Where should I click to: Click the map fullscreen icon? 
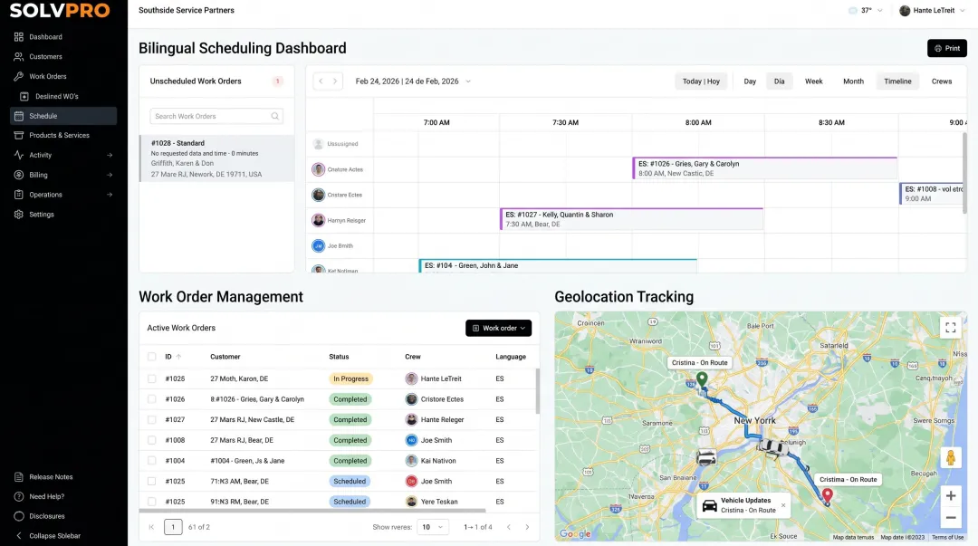click(x=951, y=328)
